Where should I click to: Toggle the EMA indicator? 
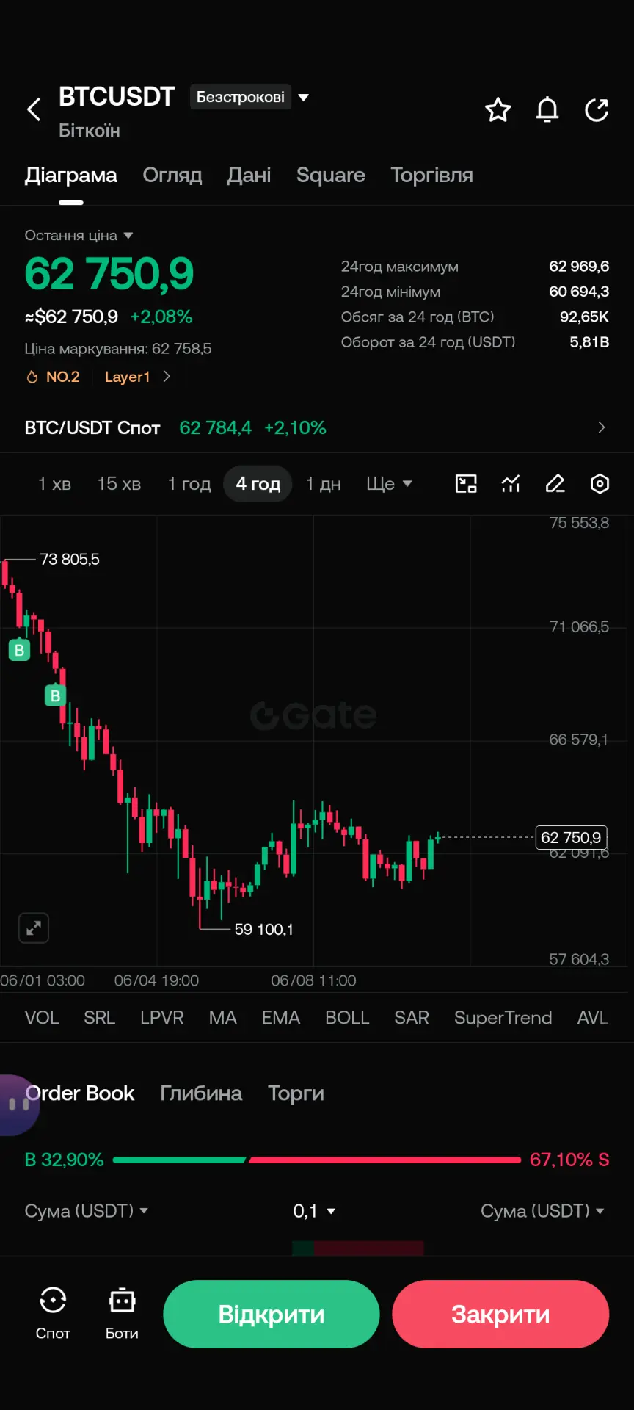(281, 1018)
